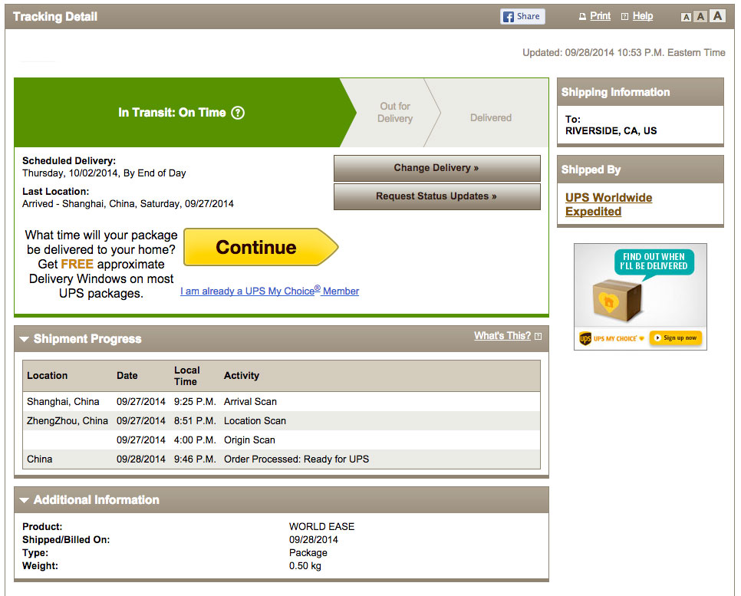Click the 8:51 P.M. local time cell
Screen dimensions: 741x596
pos(195,421)
